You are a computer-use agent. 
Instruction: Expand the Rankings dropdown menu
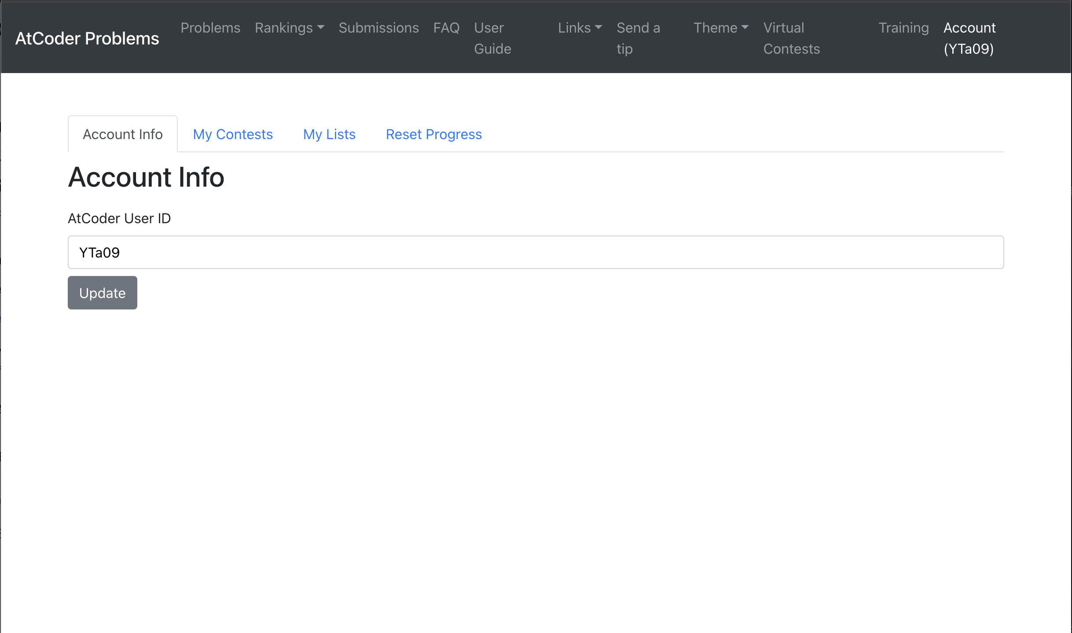(290, 28)
